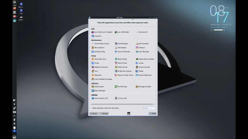Focus the search field in MX Tools

(x=149, y=108)
